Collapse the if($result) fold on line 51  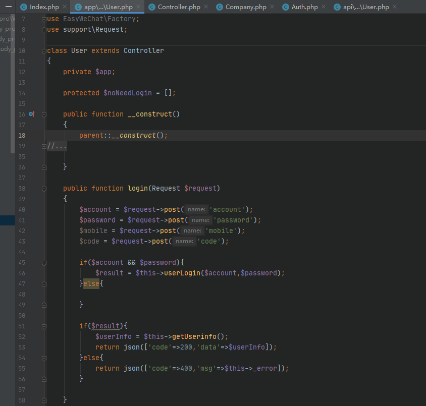(x=44, y=326)
